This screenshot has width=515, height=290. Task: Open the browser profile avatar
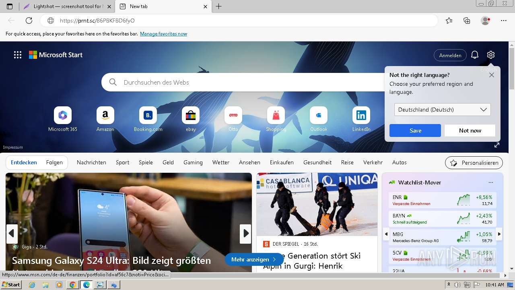point(485,21)
